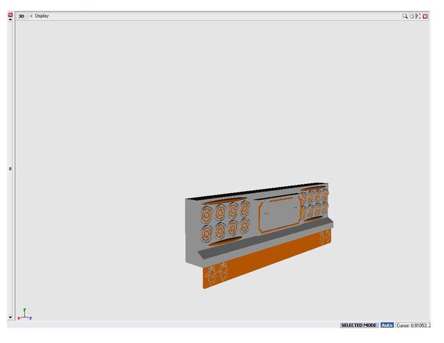
Task: Click the XYZ axis indicator
Action: click(25, 314)
